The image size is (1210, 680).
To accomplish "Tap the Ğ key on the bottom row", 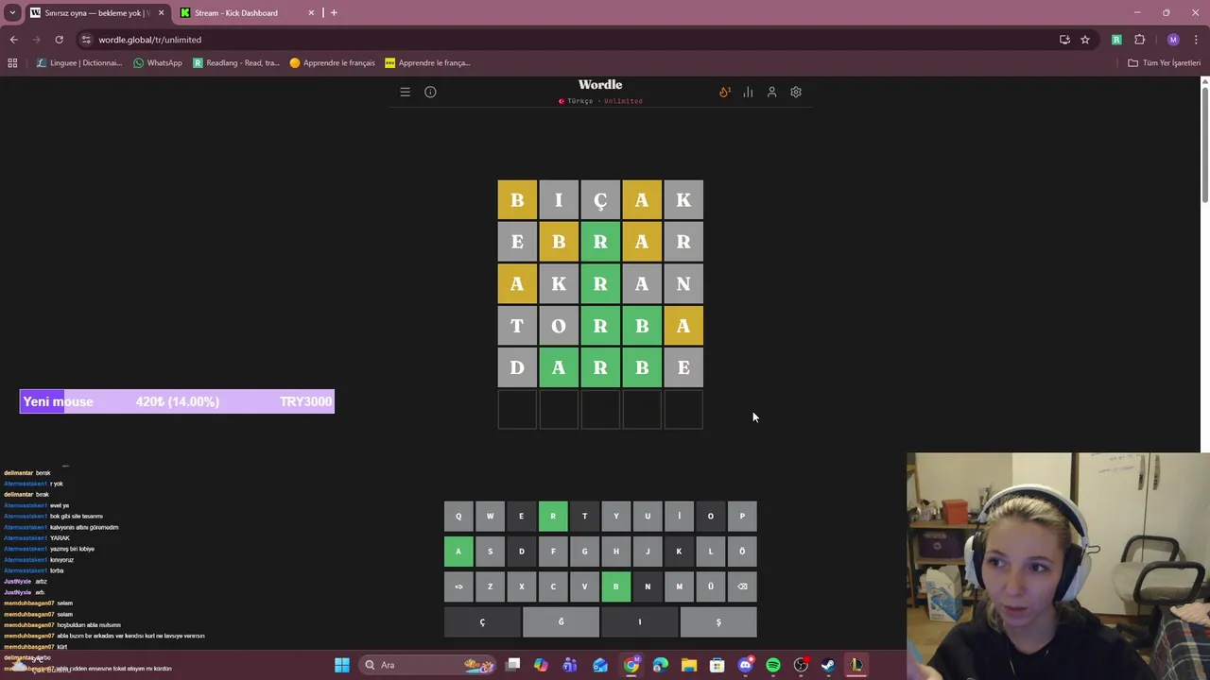I will coord(561,622).
